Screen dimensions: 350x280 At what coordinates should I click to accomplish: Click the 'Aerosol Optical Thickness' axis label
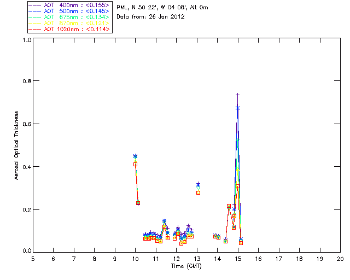(16, 145)
